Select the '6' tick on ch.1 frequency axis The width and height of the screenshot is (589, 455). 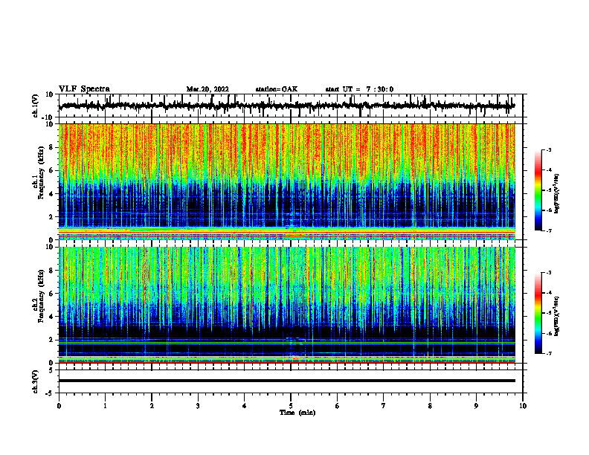51,171
